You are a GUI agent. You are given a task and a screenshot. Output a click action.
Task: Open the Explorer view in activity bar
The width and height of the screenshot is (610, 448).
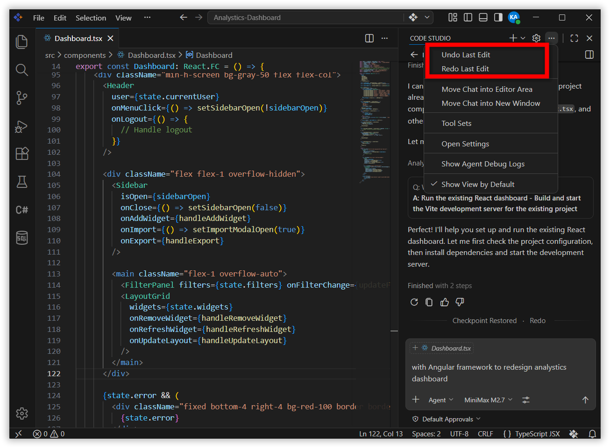tap(22, 42)
